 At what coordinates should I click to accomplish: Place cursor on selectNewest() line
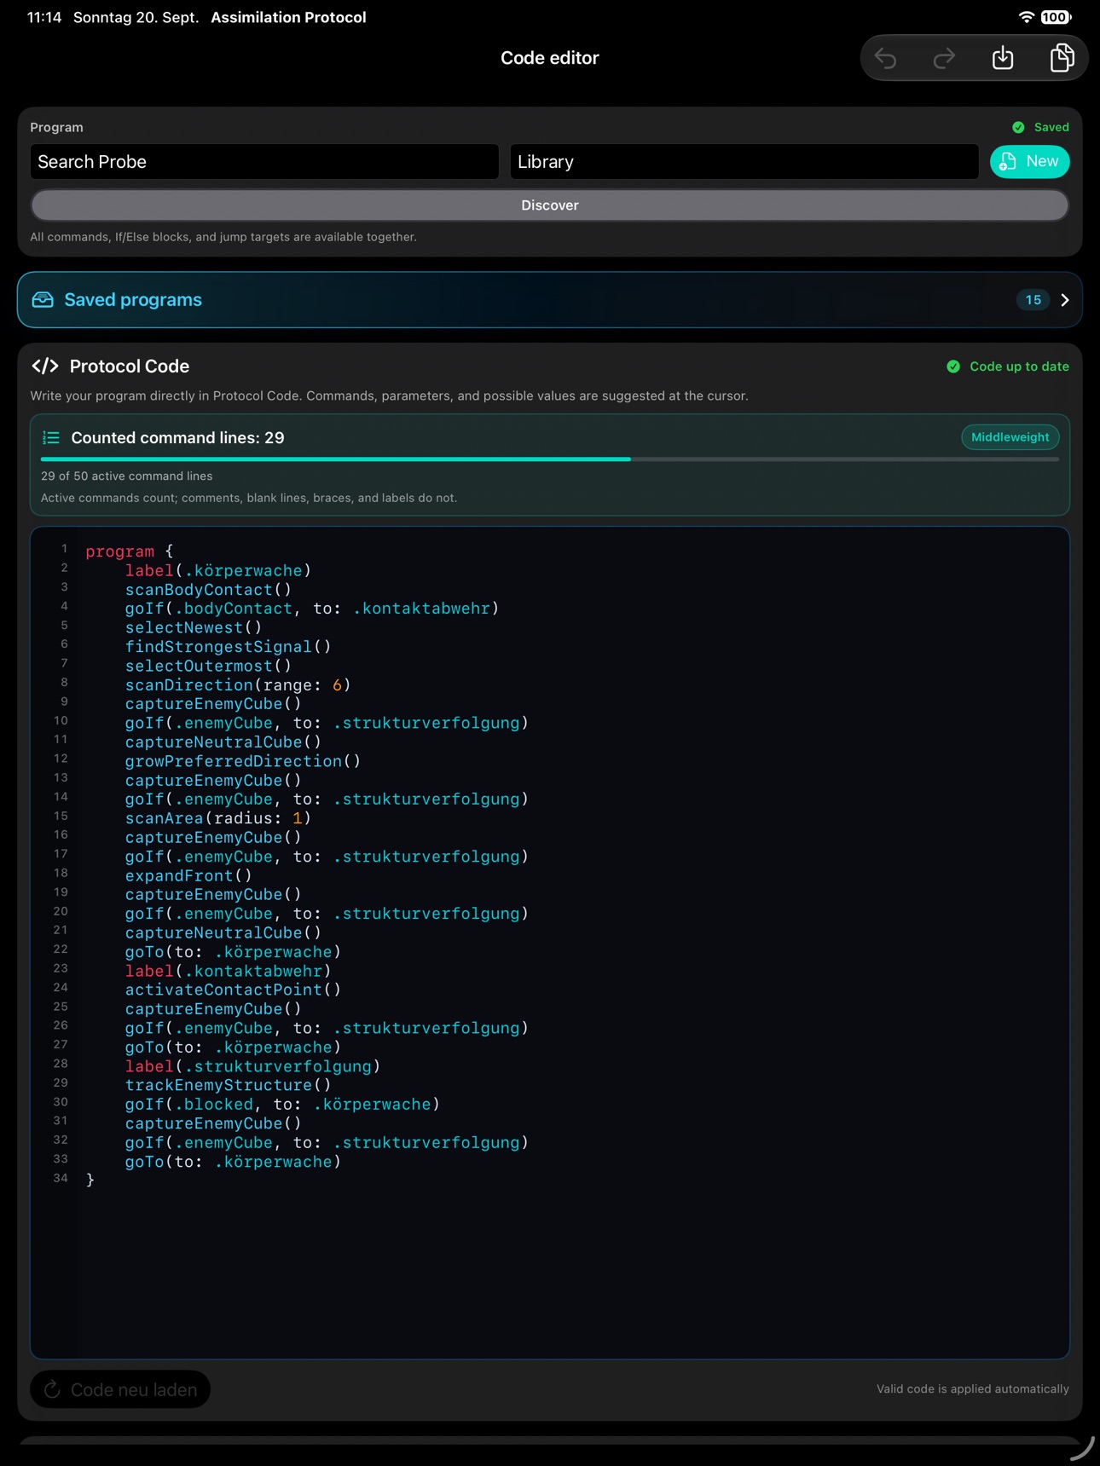[194, 628]
